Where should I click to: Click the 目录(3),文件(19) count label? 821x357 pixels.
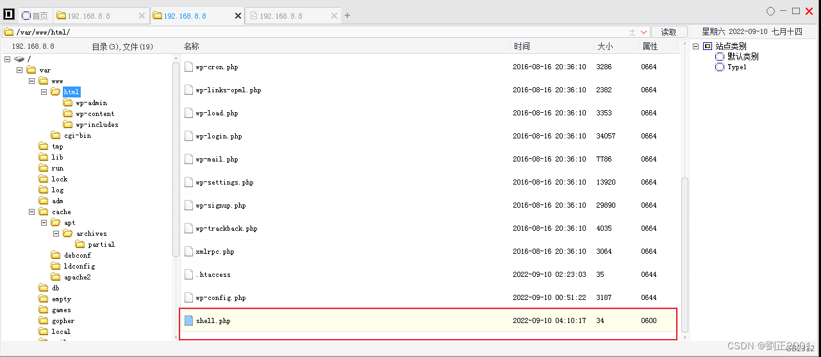(122, 46)
